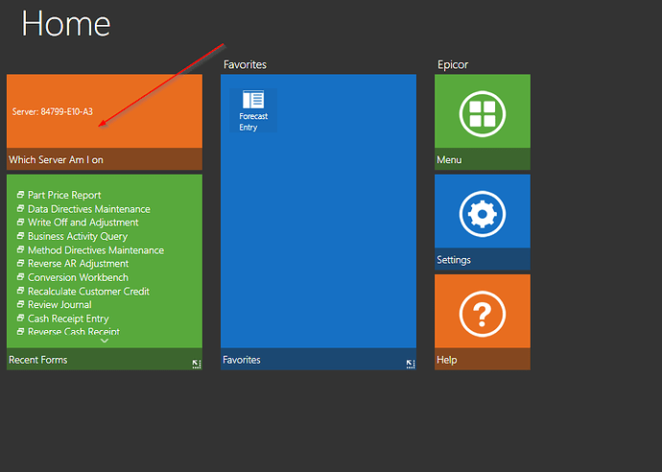Click the form icon beside Cash Receipt Entry
The height and width of the screenshot is (472, 662).
20,319
